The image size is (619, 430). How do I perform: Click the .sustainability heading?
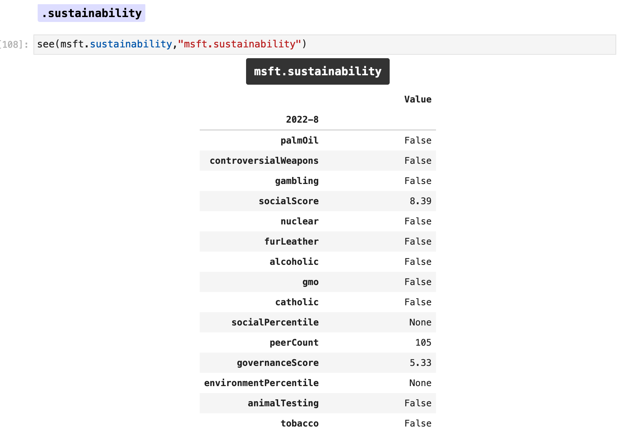pos(91,13)
